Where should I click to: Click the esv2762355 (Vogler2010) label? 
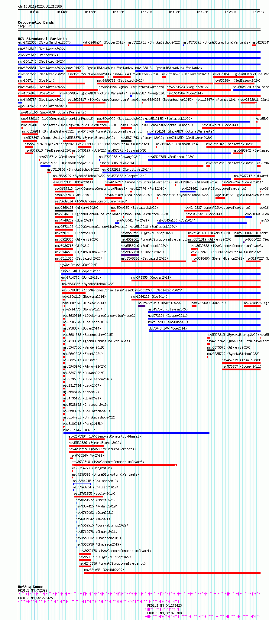[x=95, y=494]
